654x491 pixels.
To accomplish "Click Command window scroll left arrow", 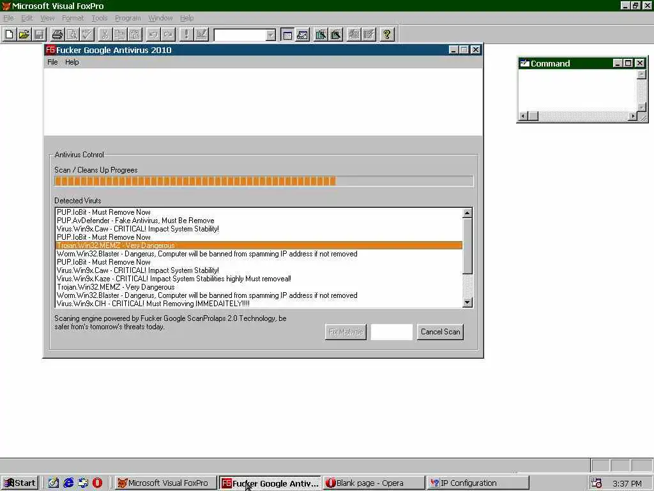I will coord(523,116).
